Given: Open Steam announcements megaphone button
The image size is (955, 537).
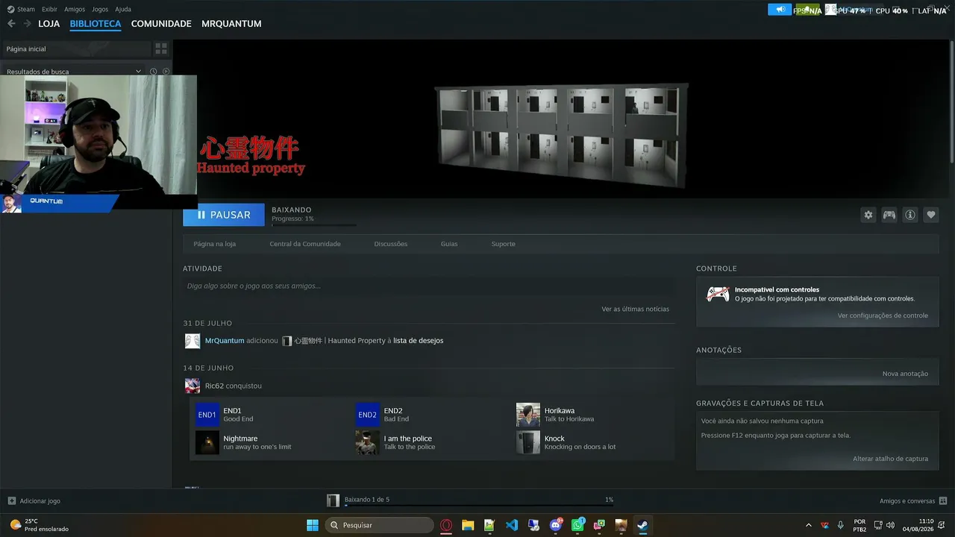Looking at the screenshot, I should tap(780, 10).
